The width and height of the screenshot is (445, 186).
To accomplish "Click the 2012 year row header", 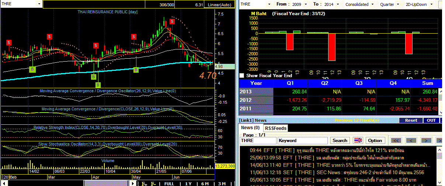I will coord(256,100).
